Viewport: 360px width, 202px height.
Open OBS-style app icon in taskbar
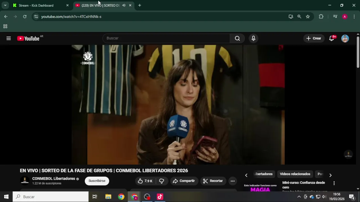point(147,197)
